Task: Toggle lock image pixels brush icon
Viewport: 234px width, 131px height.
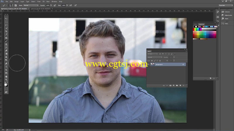Action: pyautogui.click(x=155, y=61)
